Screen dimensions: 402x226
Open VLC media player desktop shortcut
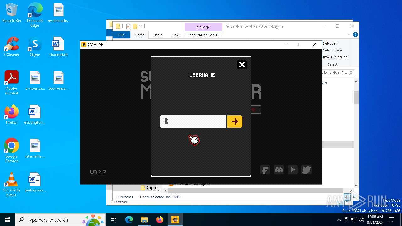click(x=12, y=185)
